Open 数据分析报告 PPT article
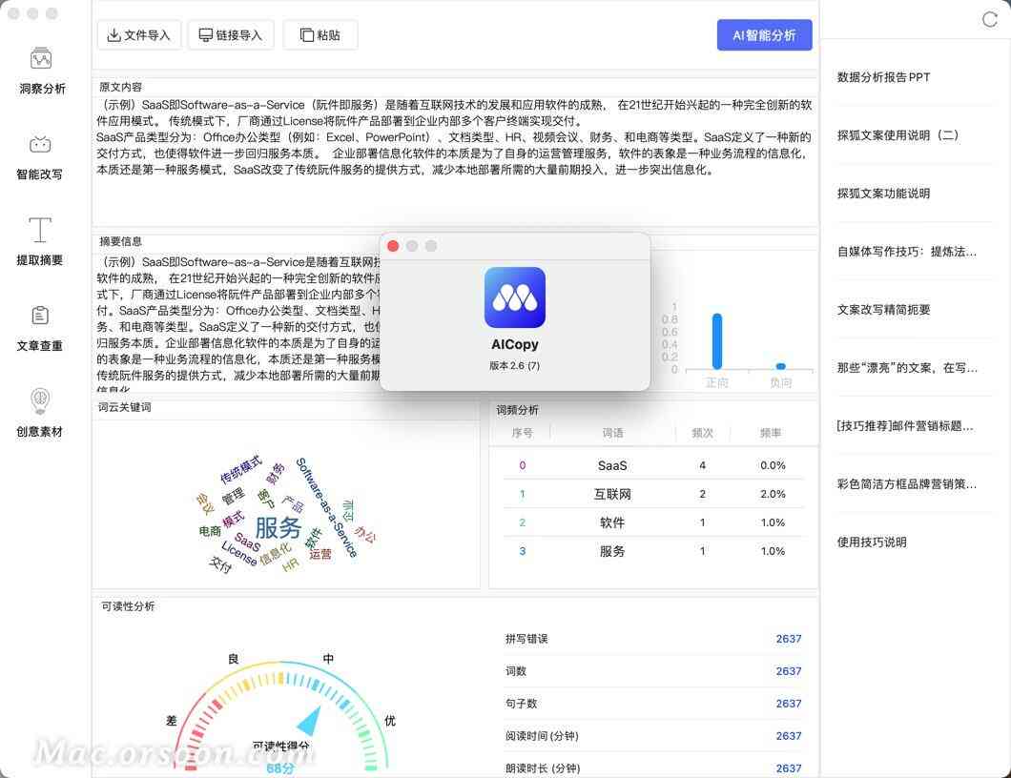Image resolution: width=1011 pixels, height=778 pixels. coord(883,77)
